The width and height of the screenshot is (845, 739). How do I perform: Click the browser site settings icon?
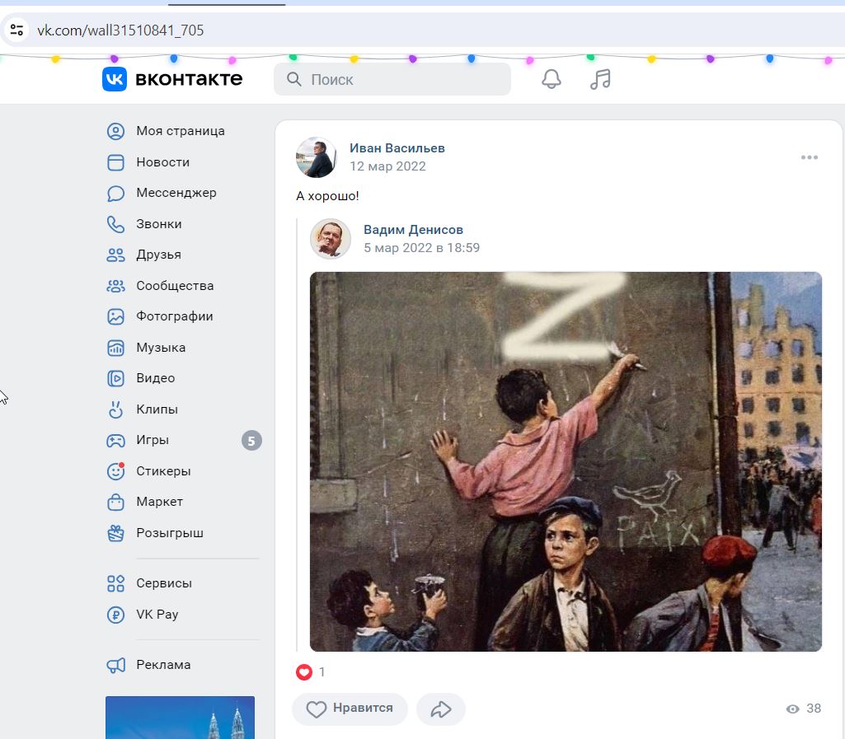[x=16, y=30]
